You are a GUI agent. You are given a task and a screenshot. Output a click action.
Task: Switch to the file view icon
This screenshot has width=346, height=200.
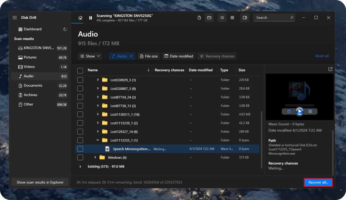(199, 18)
